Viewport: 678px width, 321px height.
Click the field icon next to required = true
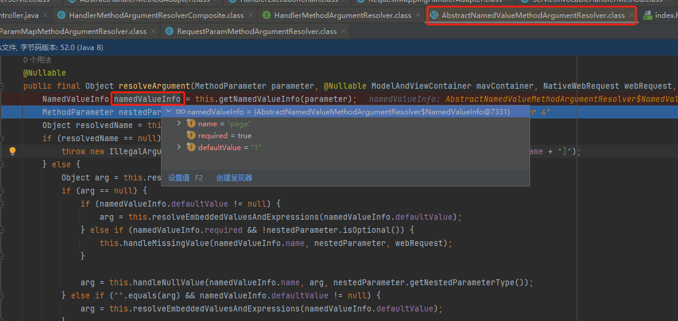point(191,136)
